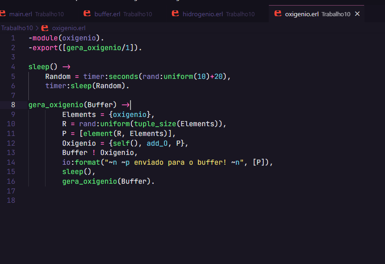Screen dimensions: 385x264
Task: Click line number 16 in gutter
Action: click(11, 181)
